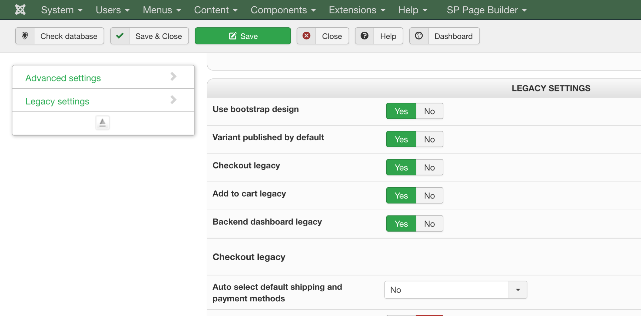Click the shield icon beside Check database
The height and width of the screenshot is (316, 641).
[x=25, y=36]
